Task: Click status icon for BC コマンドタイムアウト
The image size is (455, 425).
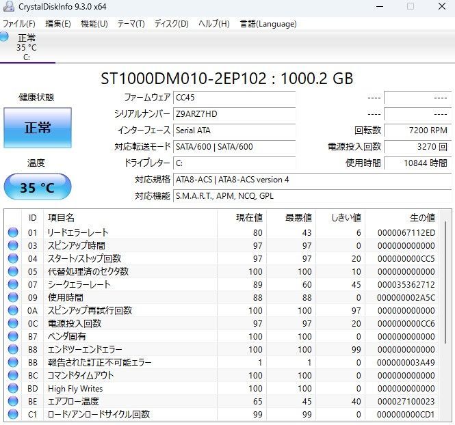Action: point(13,375)
